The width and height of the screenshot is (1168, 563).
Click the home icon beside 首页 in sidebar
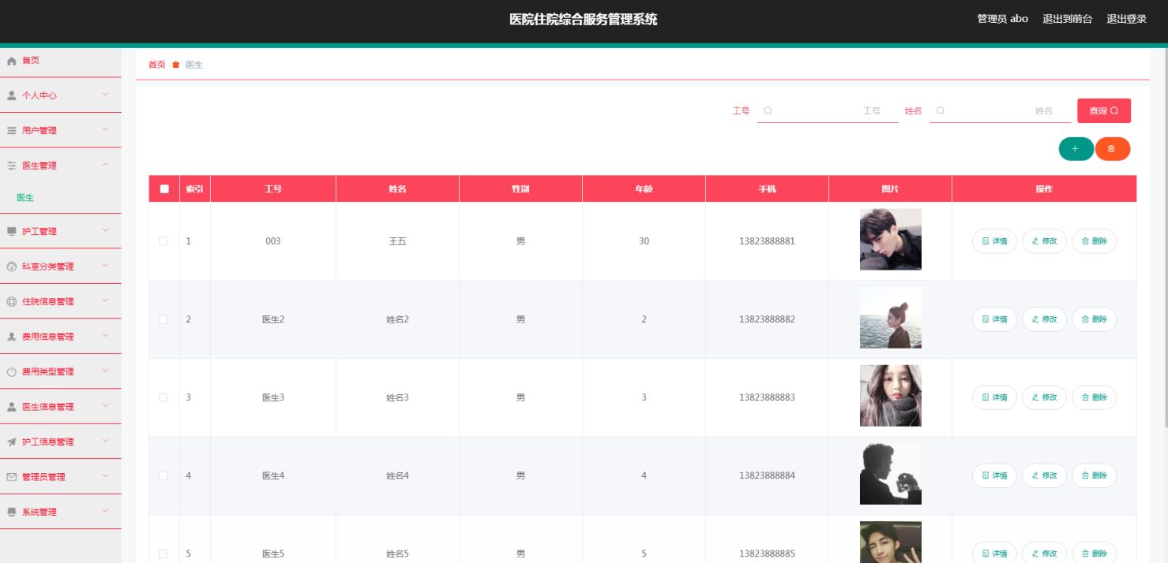[x=11, y=61]
